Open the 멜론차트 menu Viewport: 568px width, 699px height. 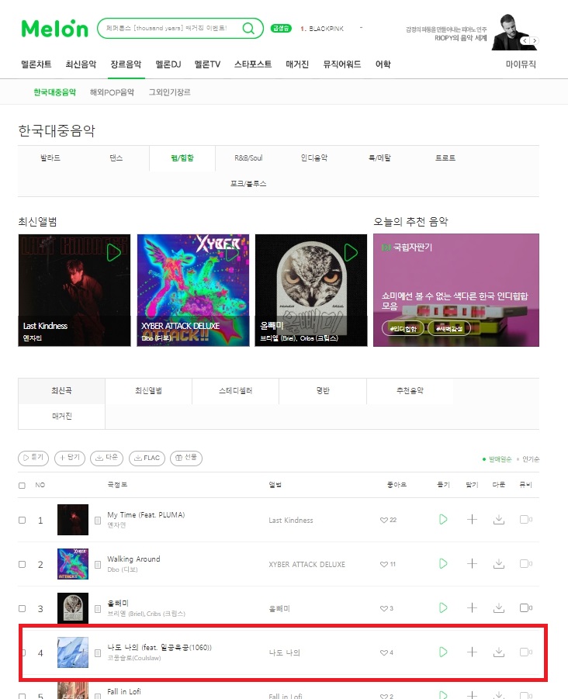point(36,64)
